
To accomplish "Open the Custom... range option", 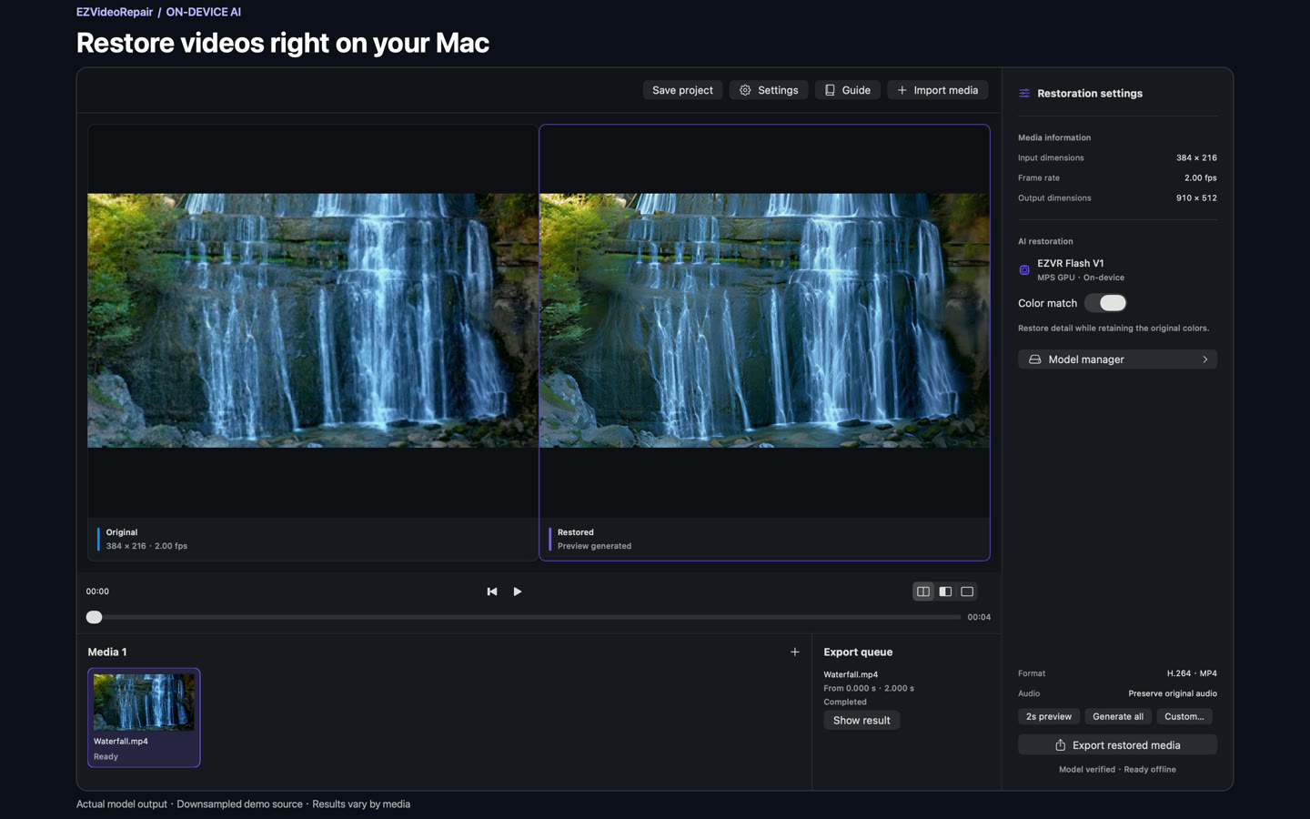I will coord(1184,716).
